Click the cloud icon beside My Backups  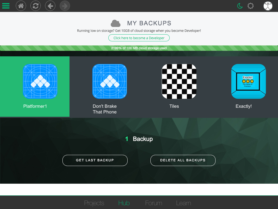tap(115, 23)
